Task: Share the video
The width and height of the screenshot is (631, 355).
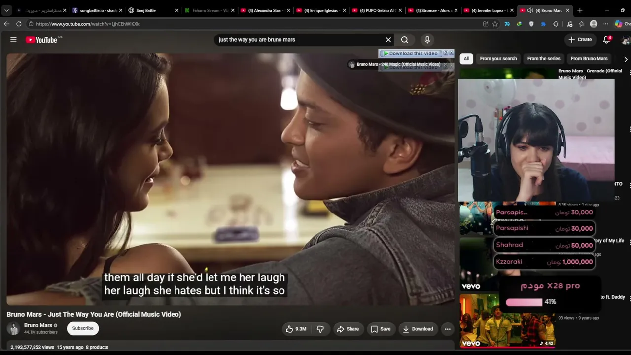Action: click(x=348, y=329)
